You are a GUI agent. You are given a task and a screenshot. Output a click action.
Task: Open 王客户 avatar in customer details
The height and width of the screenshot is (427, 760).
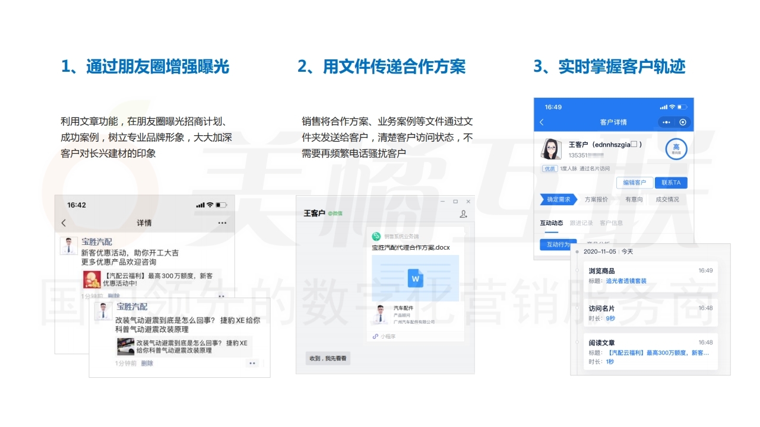[552, 149]
